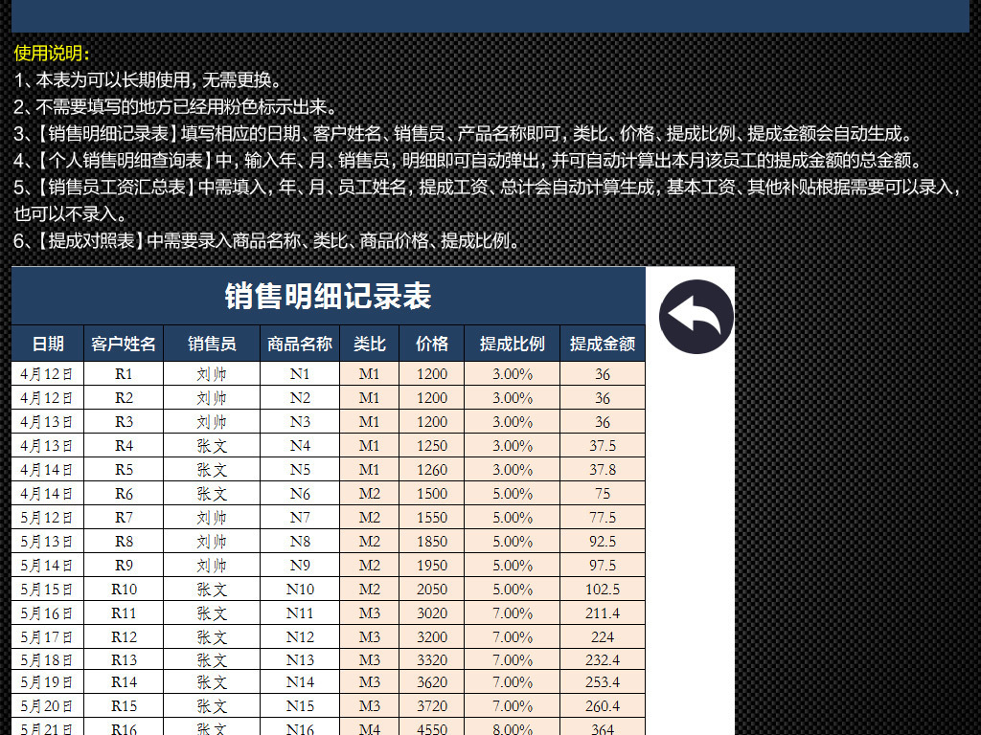Select the 提成比例 column header
981x735 pixels.
click(512, 344)
